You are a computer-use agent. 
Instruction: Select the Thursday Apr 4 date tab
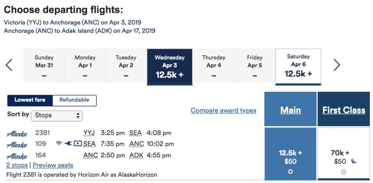(214, 66)
